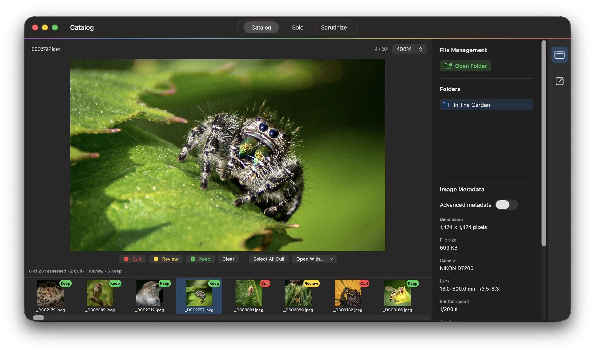The height and width of the screenshot is (353, 595).
Task: Click the filmstrip horizontal scrollbar handle
Action: tap(38, 318)
